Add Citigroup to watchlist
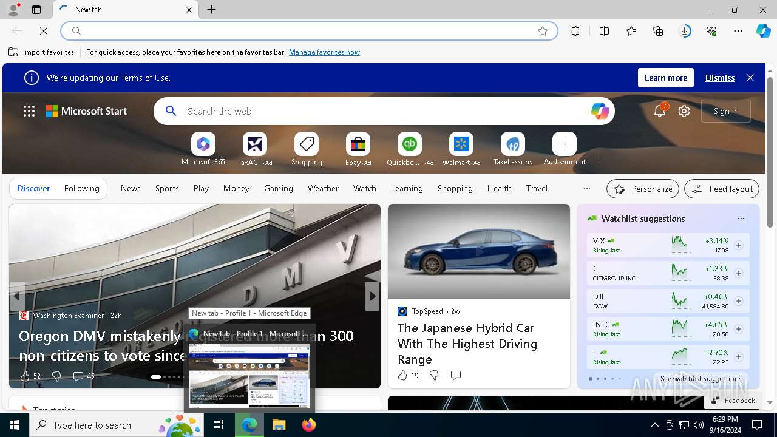777x437 pixels. [739, 273]
